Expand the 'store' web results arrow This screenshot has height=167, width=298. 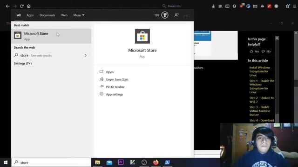coord(86,55)
